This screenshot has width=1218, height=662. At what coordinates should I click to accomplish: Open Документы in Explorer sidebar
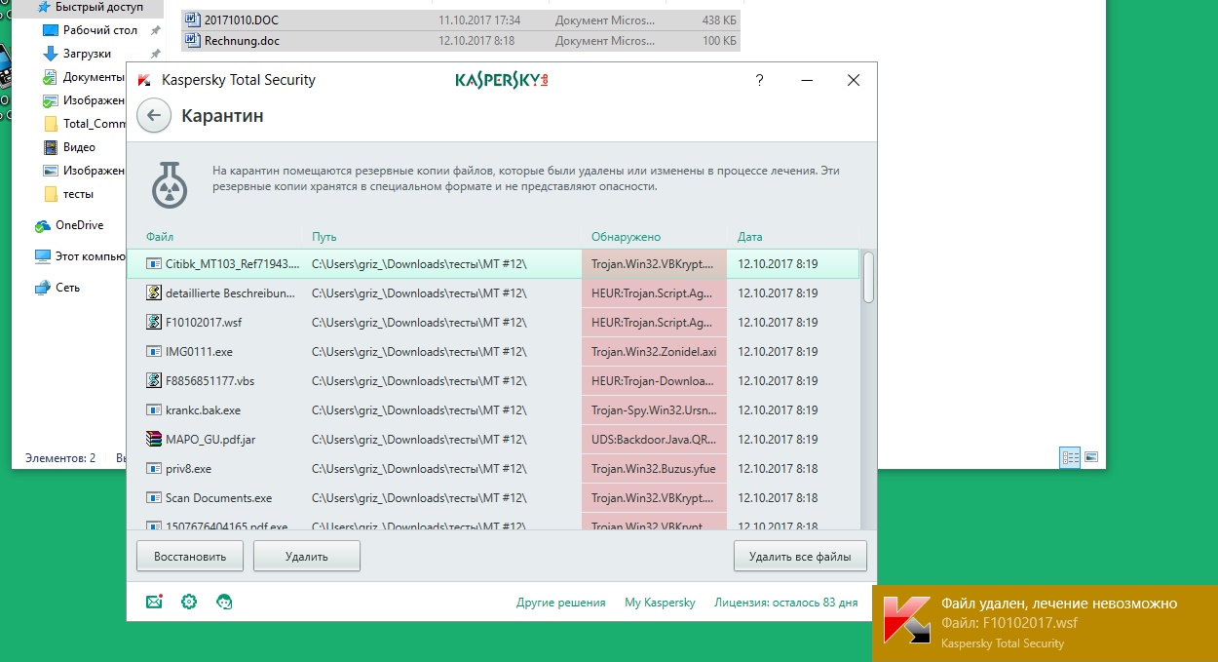[x=94, y=77]
